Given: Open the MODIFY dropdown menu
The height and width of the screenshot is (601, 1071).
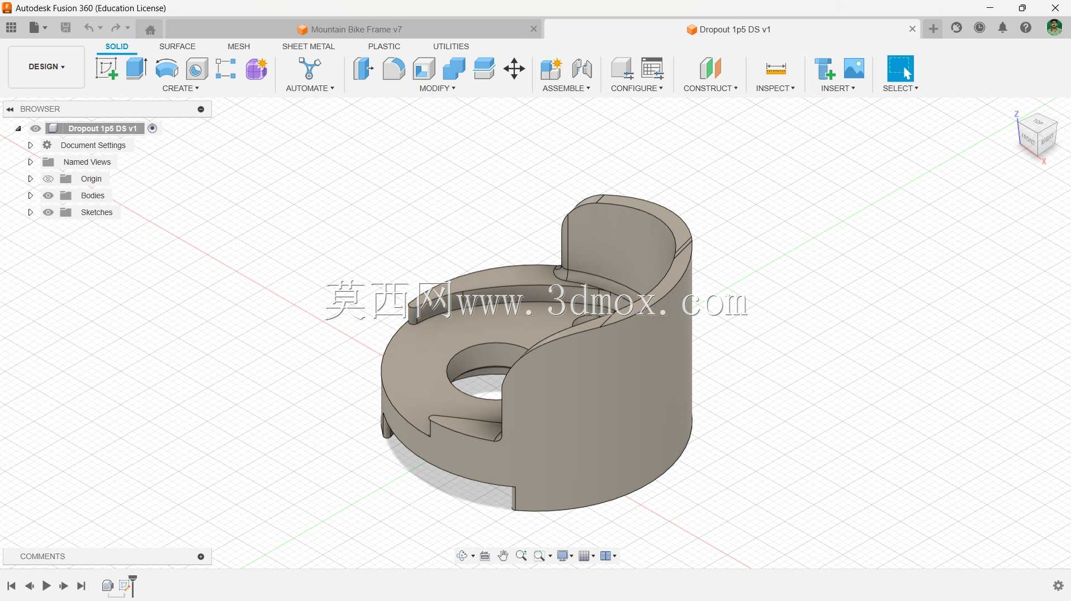Looking at the screenshot, I should [438, 88].
